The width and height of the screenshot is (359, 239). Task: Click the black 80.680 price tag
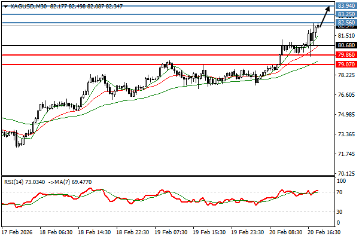pos(346,45)
